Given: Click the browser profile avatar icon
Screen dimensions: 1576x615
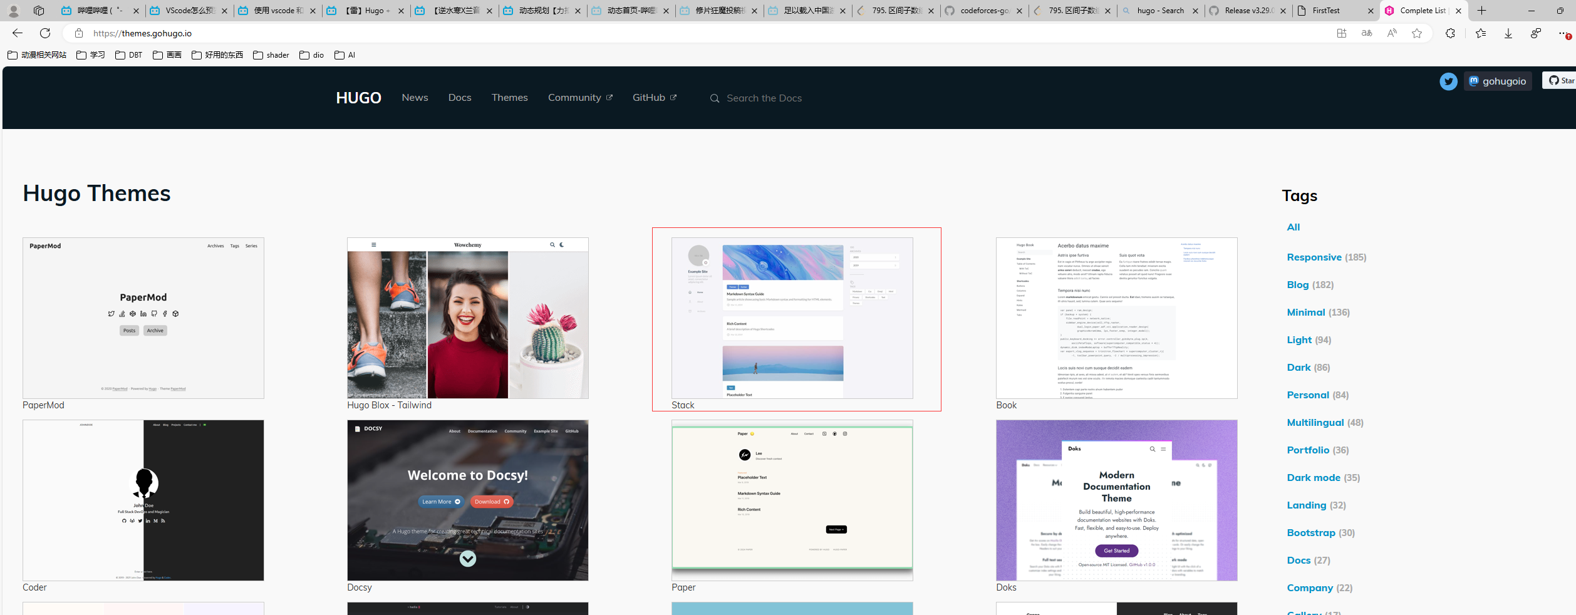Looking at the screenshot, I should pyautogui.click(x=13, y=11).
